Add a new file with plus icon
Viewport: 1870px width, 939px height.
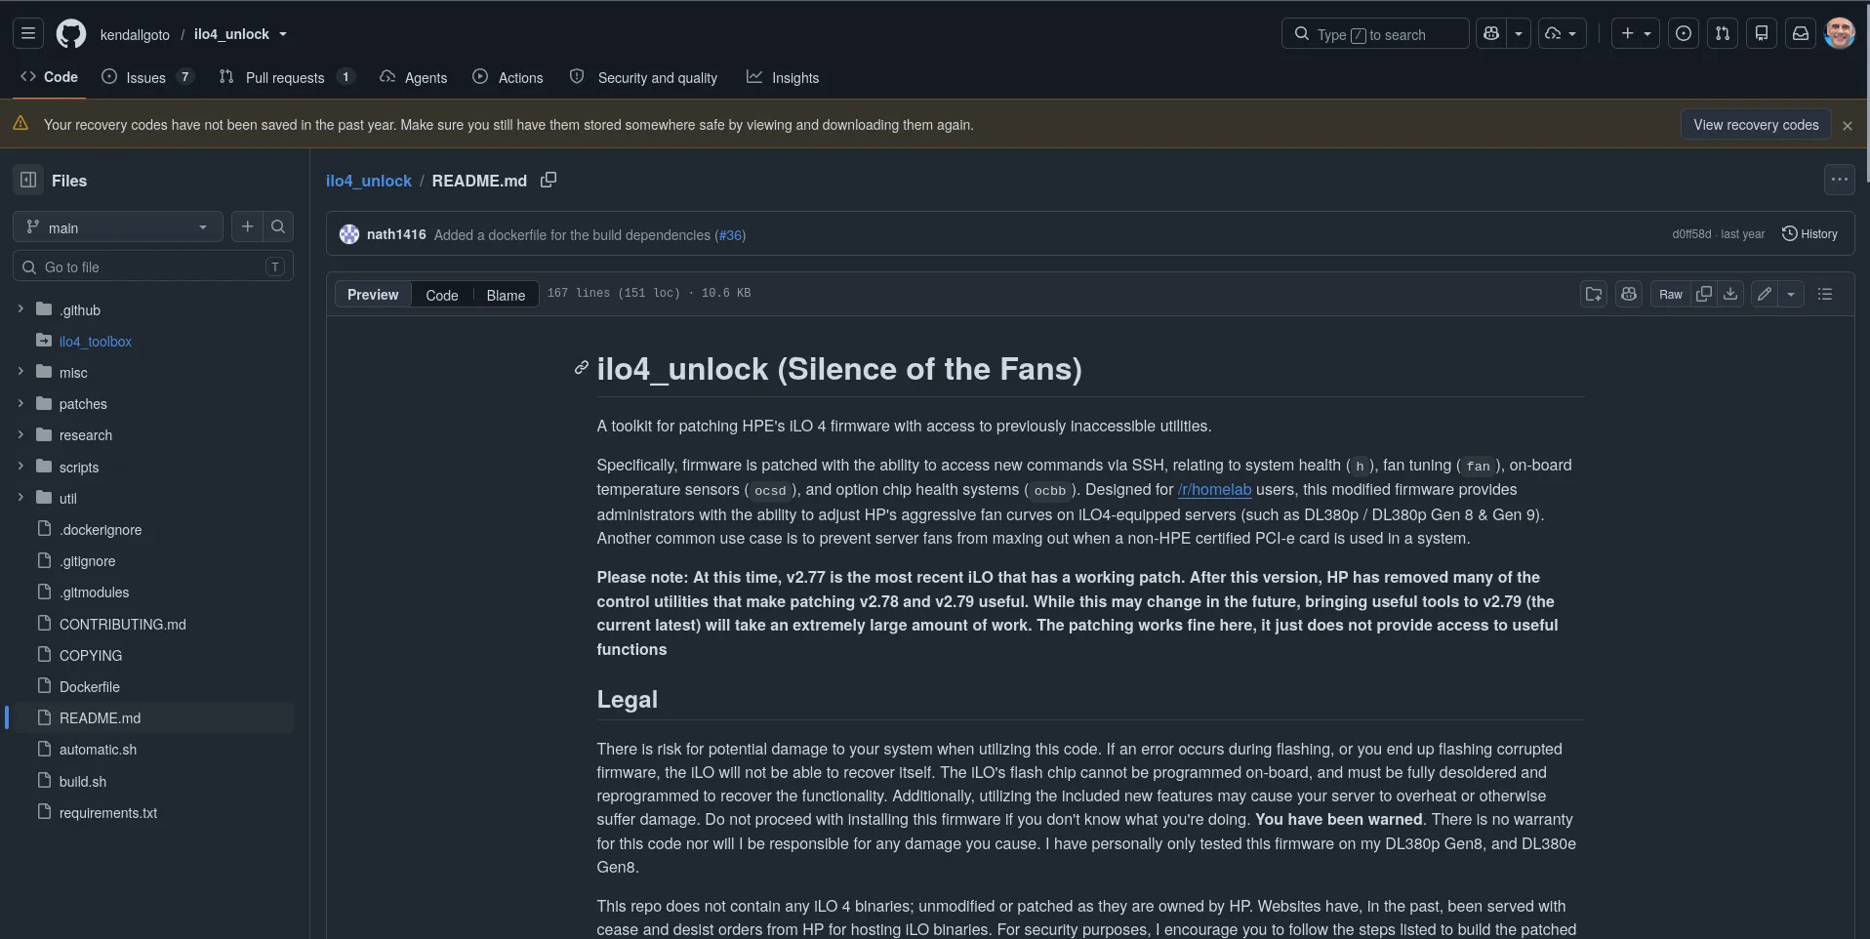248,226
